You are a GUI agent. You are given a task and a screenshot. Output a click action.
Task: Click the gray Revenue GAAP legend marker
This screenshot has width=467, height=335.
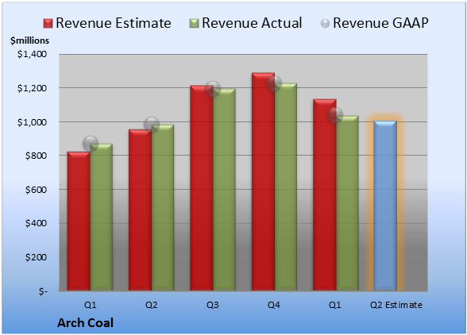tap(325, 23)
